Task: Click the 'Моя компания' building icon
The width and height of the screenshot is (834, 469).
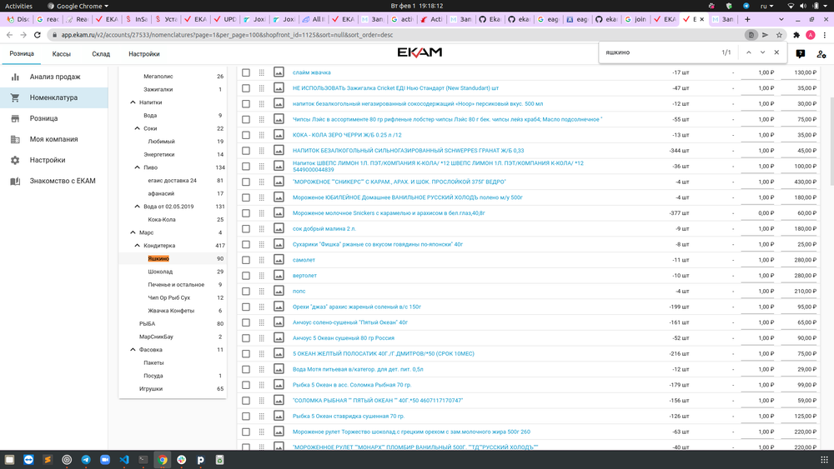Action: point(15,139)
